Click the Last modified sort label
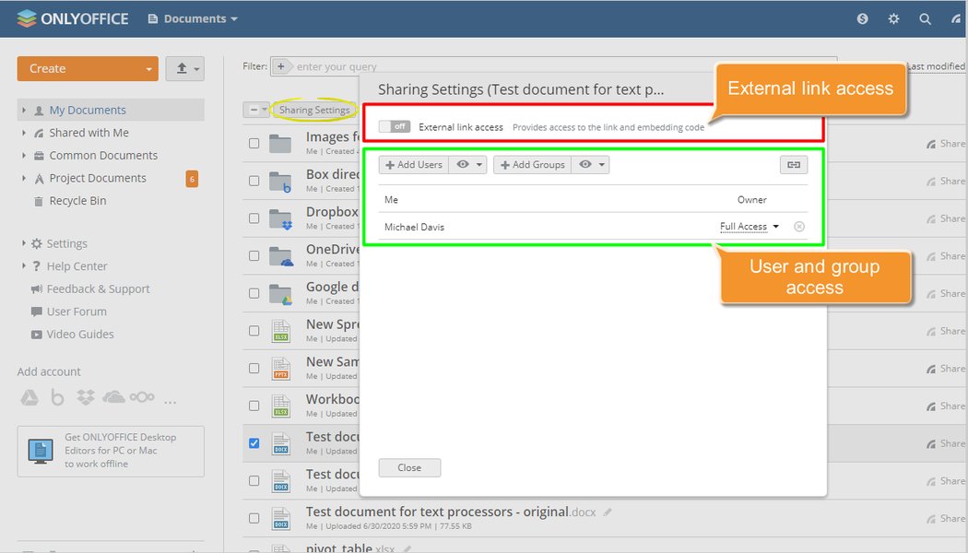Image resolution: width=968 pixels, height=553 pixels. click(x=936, y=66)
